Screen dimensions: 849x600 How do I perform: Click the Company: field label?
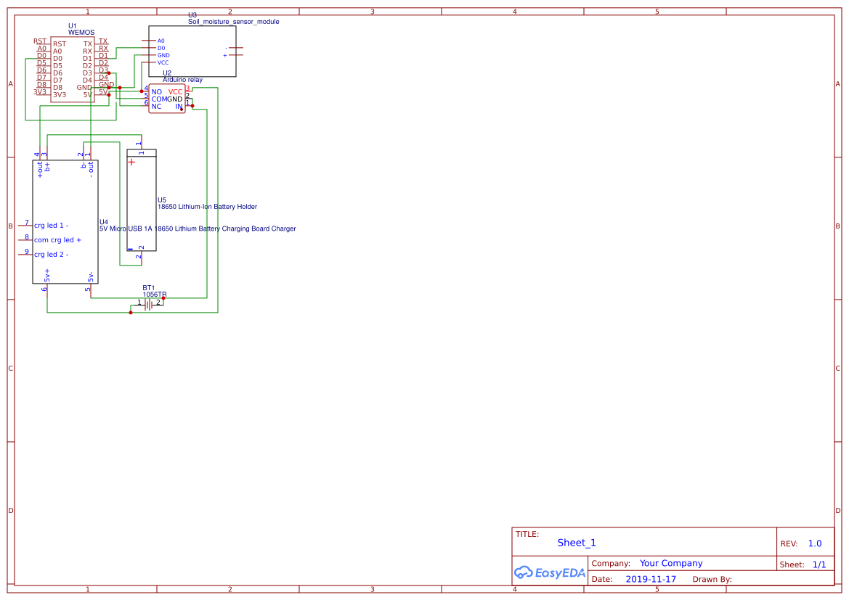(611, 564)
